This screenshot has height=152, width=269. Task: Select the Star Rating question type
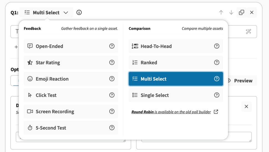click(71, 62)
